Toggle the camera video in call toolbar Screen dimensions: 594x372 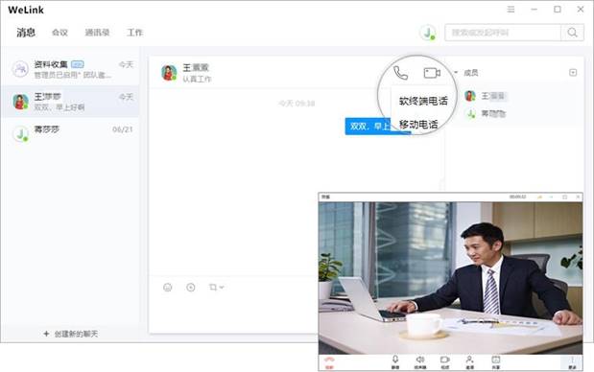(x=444, y=362)
